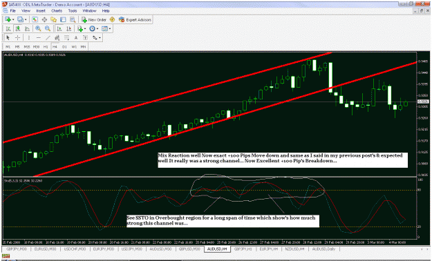Set timeframe to M5
The width and height of the screenshot is (432, 261).
17,47
